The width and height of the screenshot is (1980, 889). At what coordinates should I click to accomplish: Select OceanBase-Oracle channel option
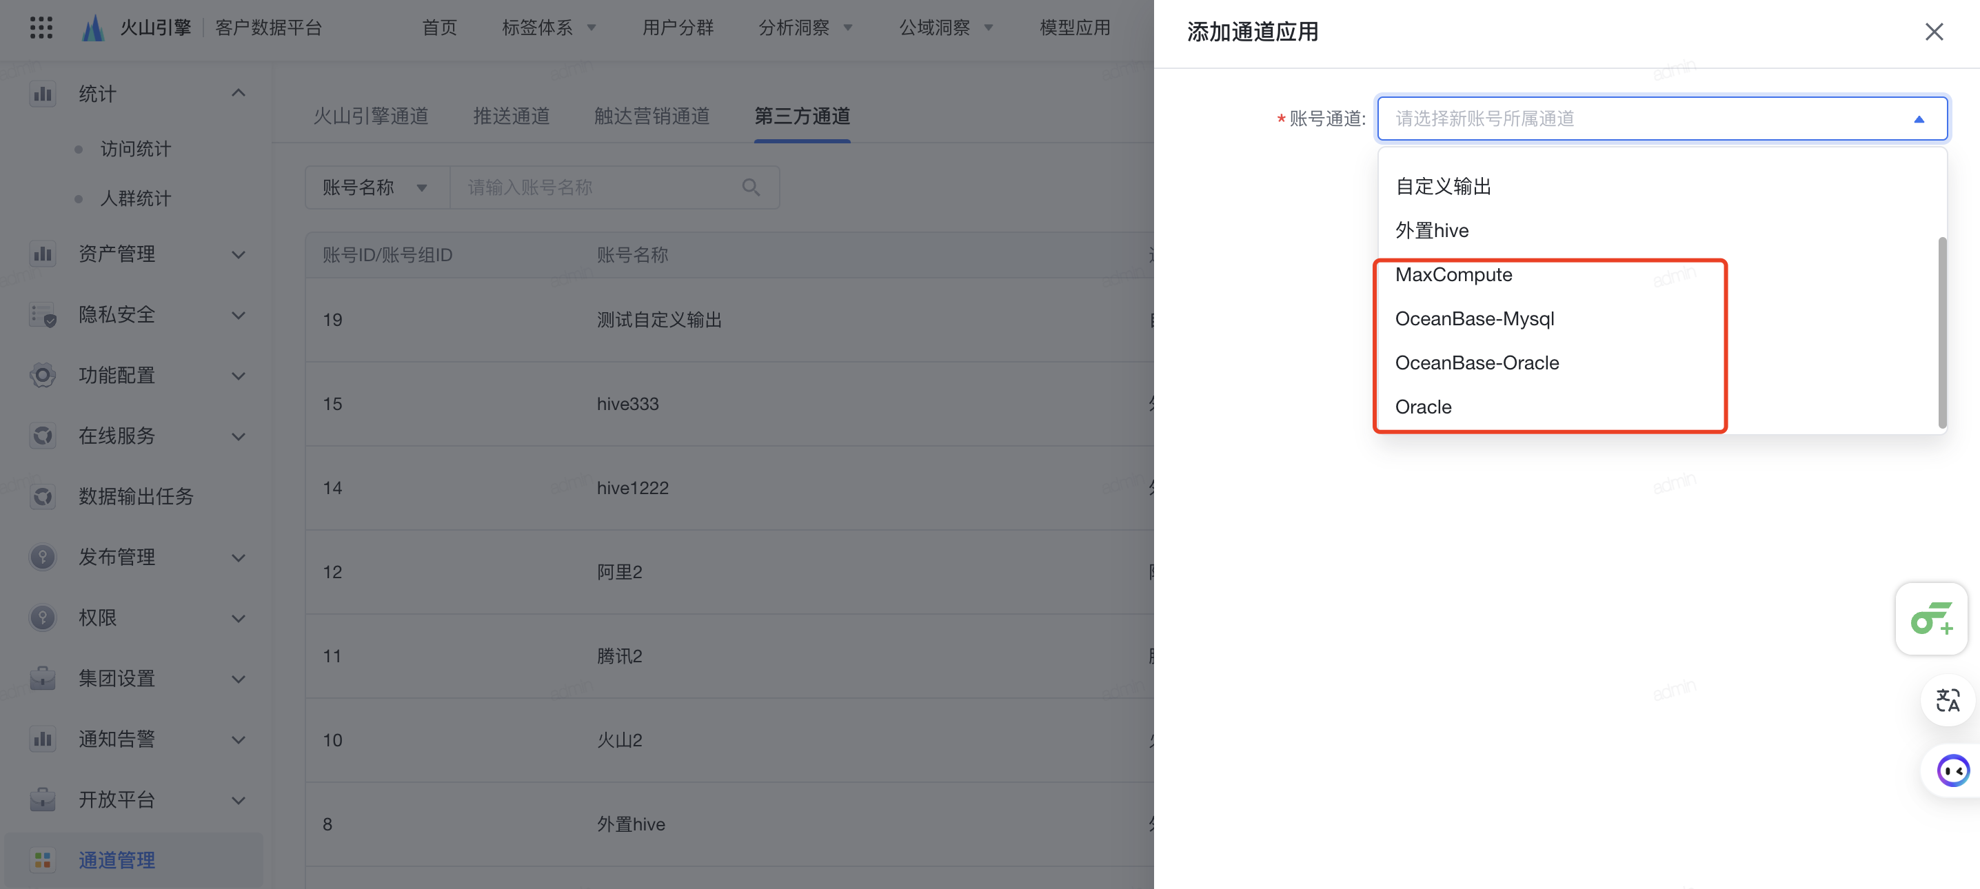pyautogui.click(x=1661, y=362)
